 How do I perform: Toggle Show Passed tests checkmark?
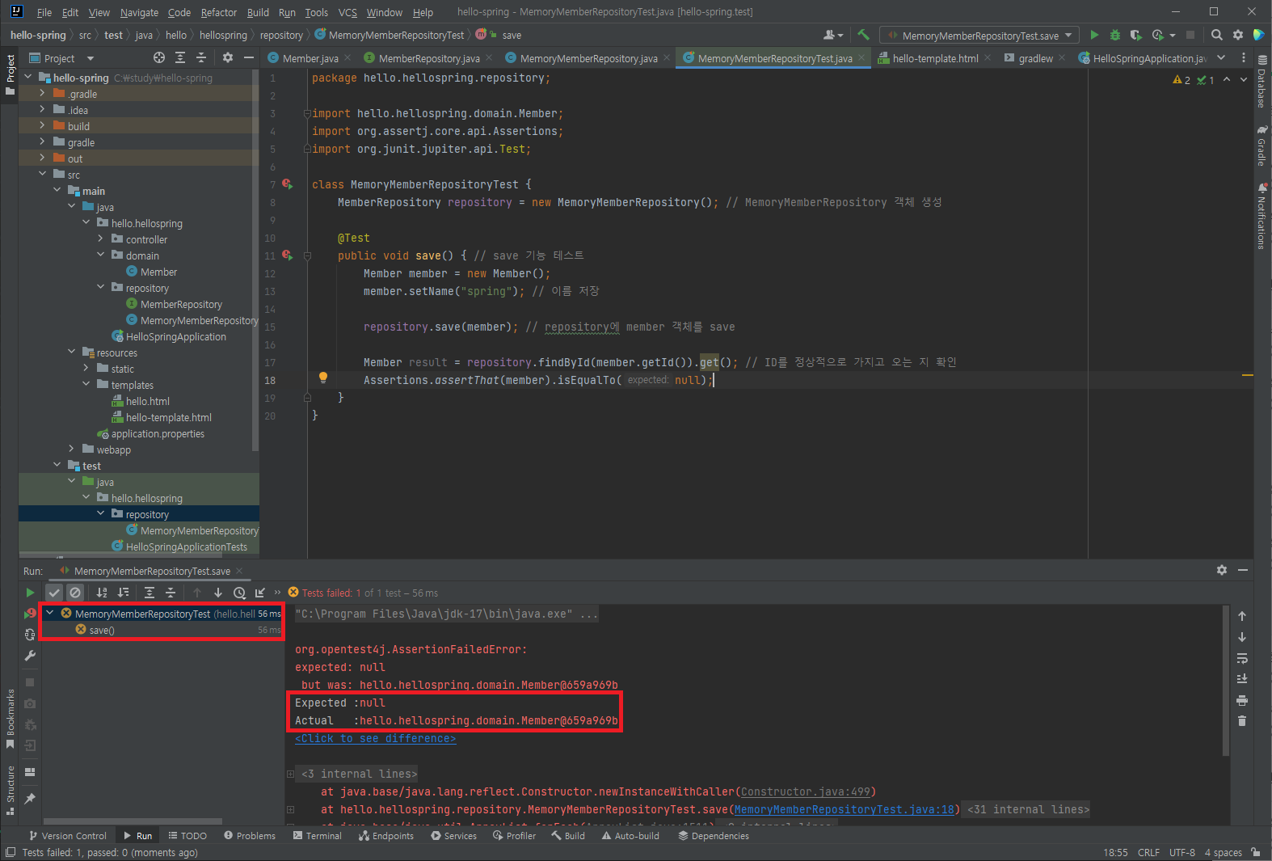(54, 593)
